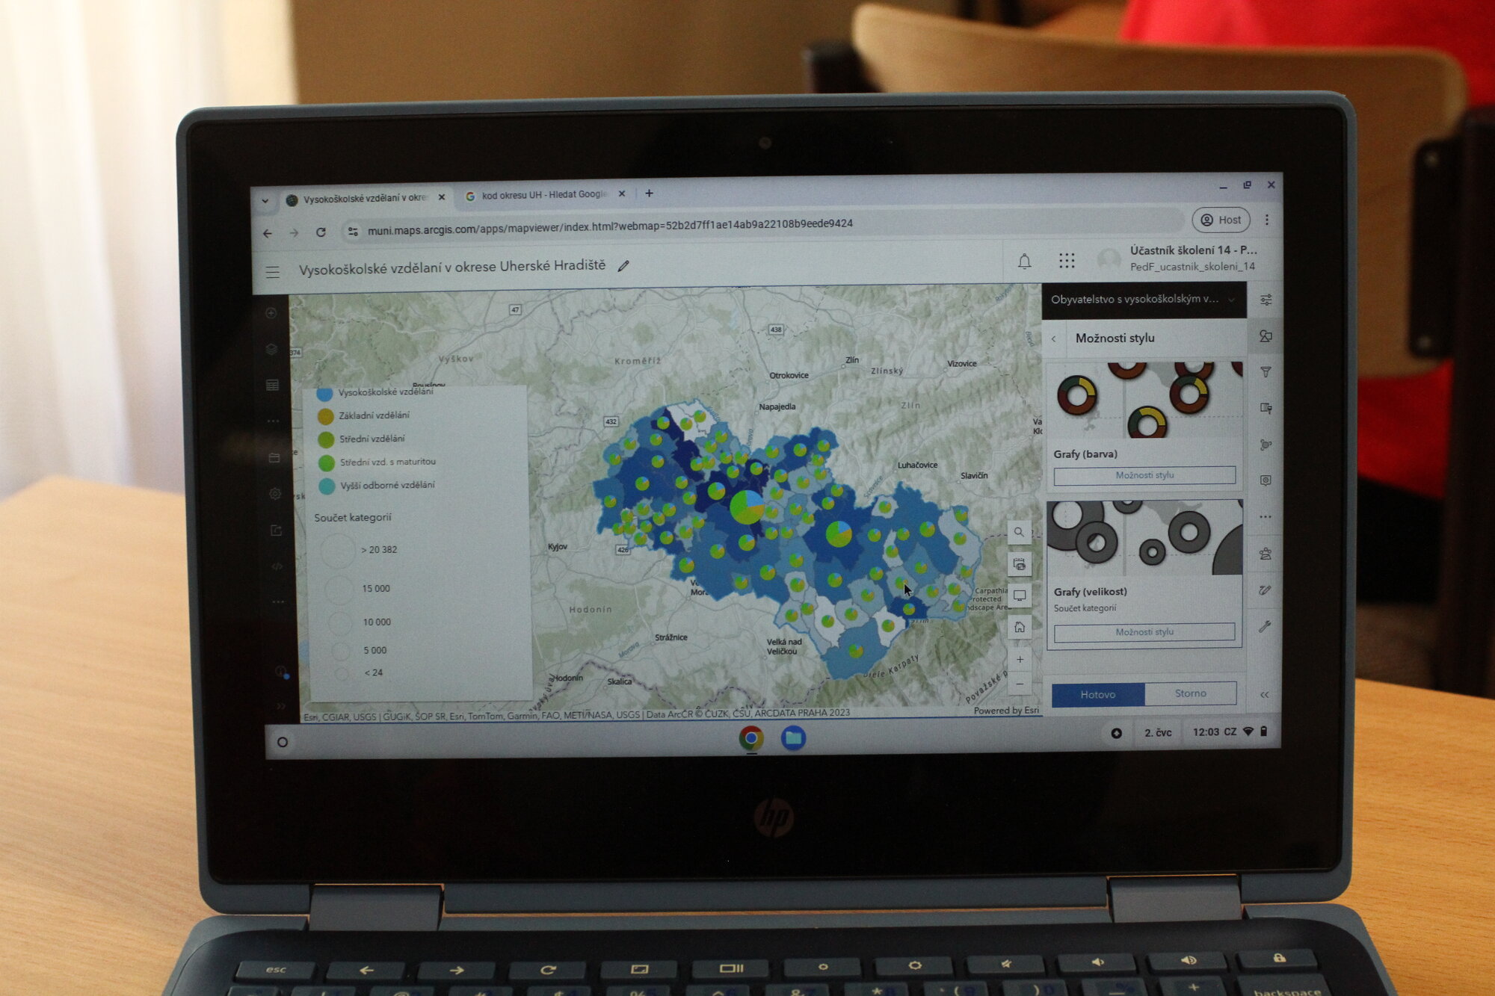
Task: Open the hamburger menu beside map title
Action: click(273, 272)
